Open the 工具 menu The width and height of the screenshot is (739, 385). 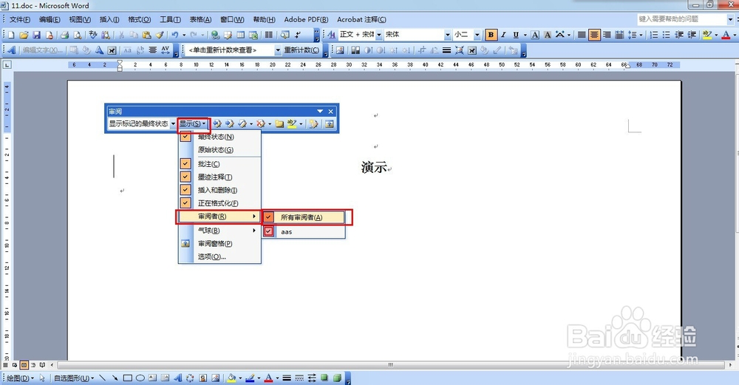[170, 19]
